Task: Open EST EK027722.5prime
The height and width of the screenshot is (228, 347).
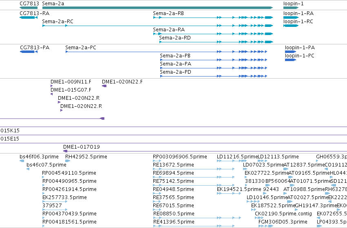Action: pos(267,173)
